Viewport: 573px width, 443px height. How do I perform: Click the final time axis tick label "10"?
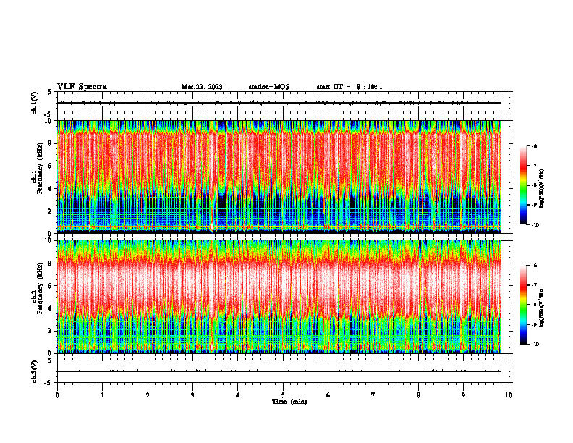(509, 395)
